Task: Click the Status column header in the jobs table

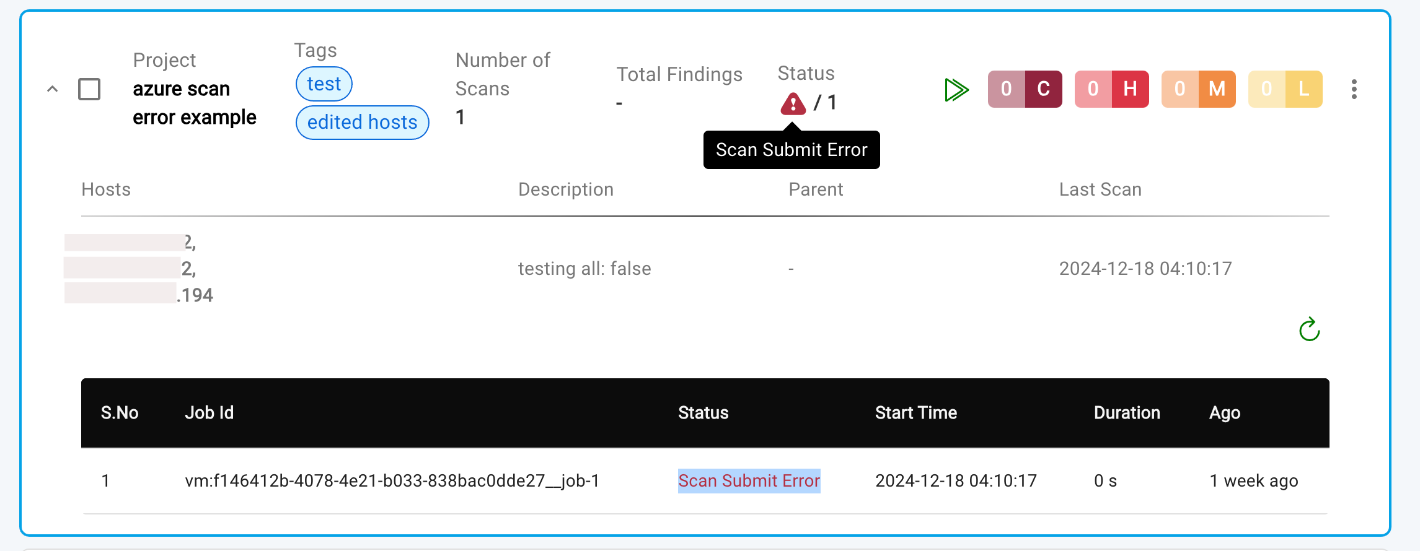Action: 703,412
